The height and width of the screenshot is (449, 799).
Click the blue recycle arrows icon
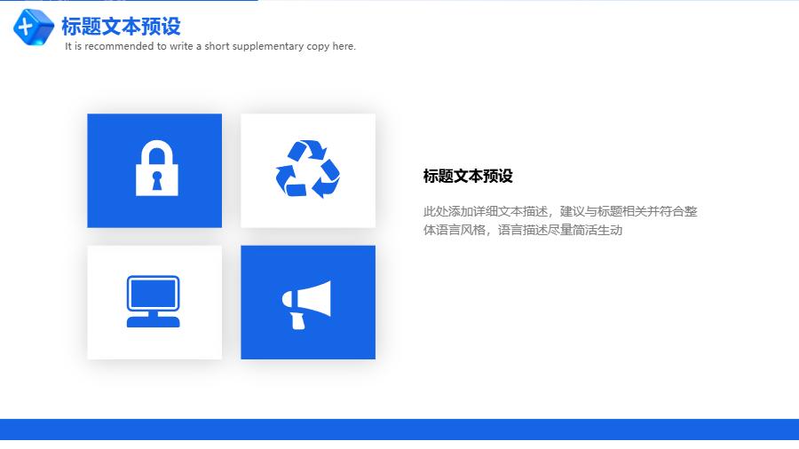307,169
